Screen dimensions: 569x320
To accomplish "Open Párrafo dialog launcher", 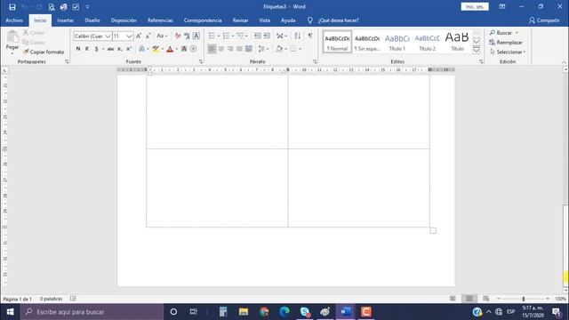I will pyautogui.click(x=315, y=61).
